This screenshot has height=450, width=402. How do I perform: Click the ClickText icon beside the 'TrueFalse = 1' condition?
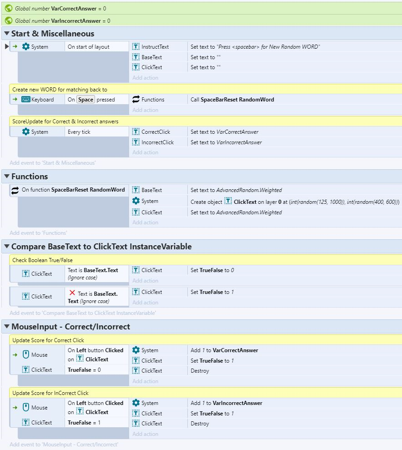click(x=26, y=422)
